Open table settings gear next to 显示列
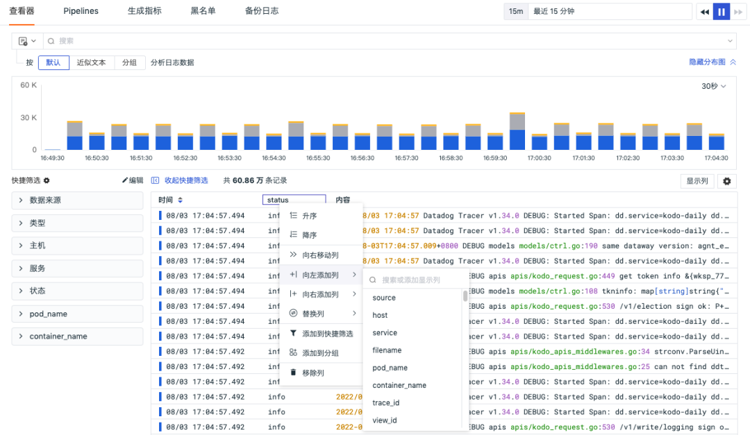The image size is (750, 435). (x=727, y=181)
